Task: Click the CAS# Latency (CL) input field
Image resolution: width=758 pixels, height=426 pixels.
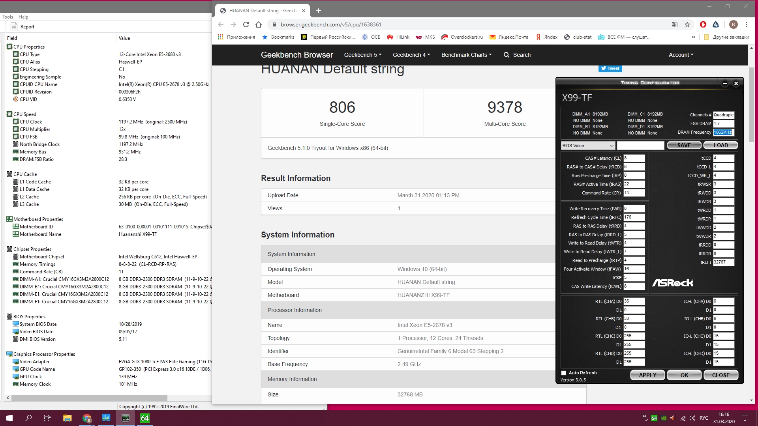Action: coord(634,158)
